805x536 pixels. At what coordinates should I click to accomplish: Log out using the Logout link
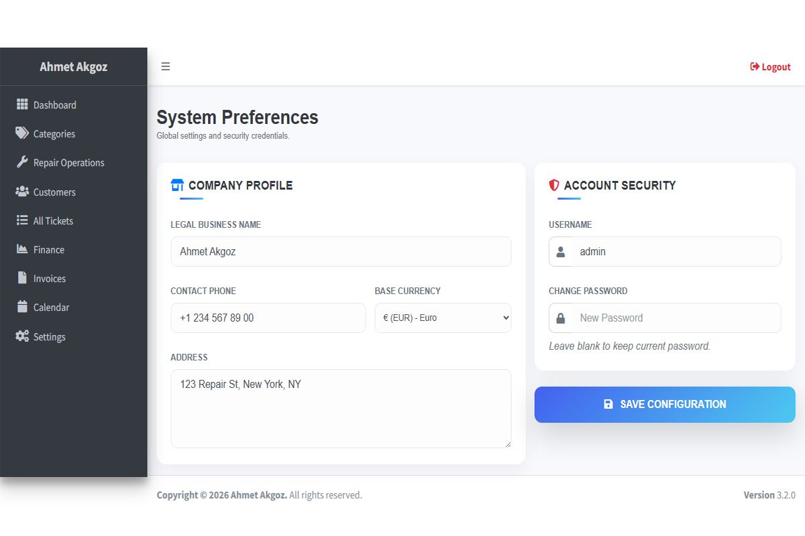(x=770, y=67)
